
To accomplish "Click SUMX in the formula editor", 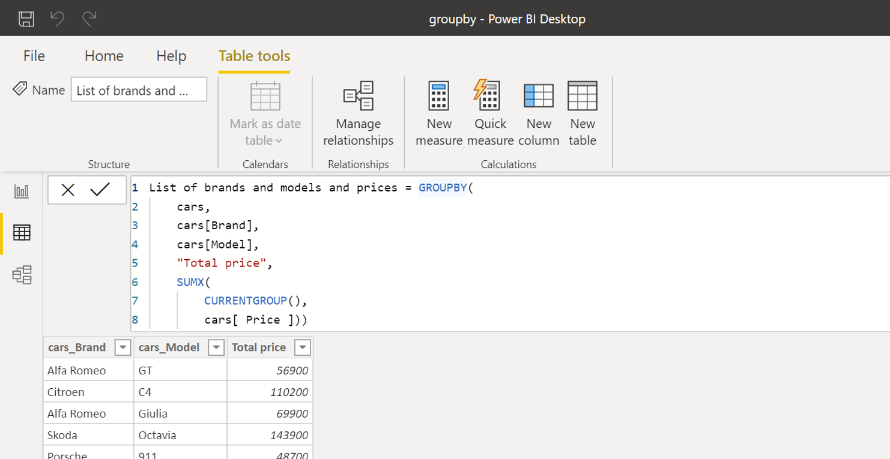I will 190,282.
